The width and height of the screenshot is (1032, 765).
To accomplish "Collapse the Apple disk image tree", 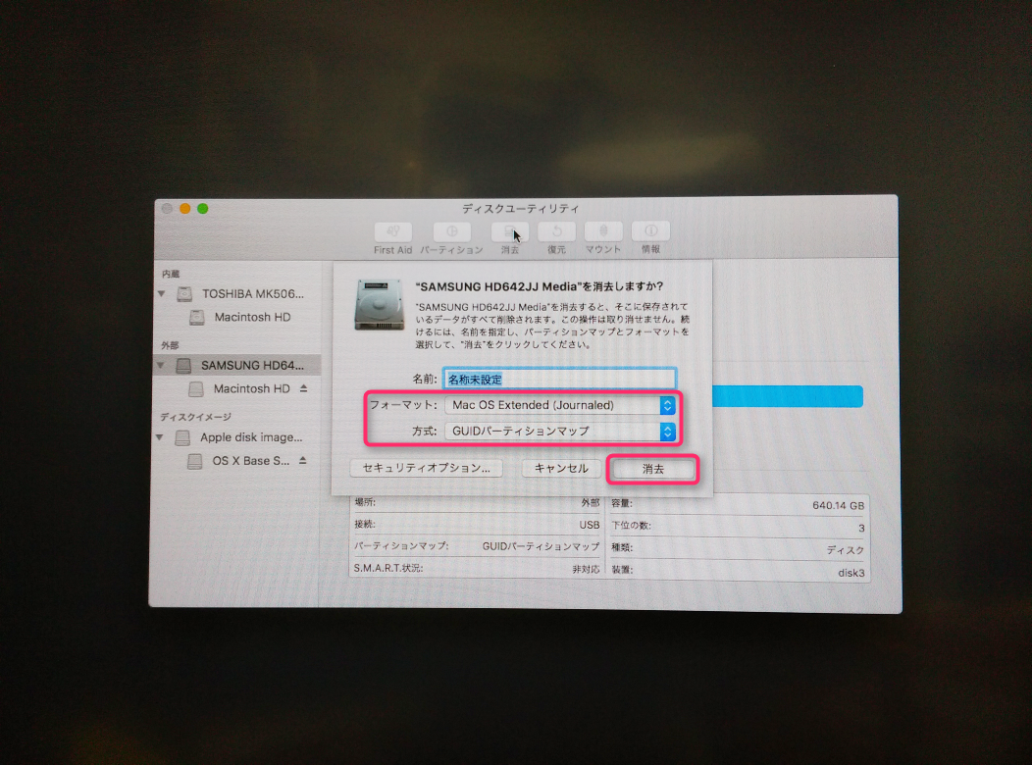I will point(161,437).
